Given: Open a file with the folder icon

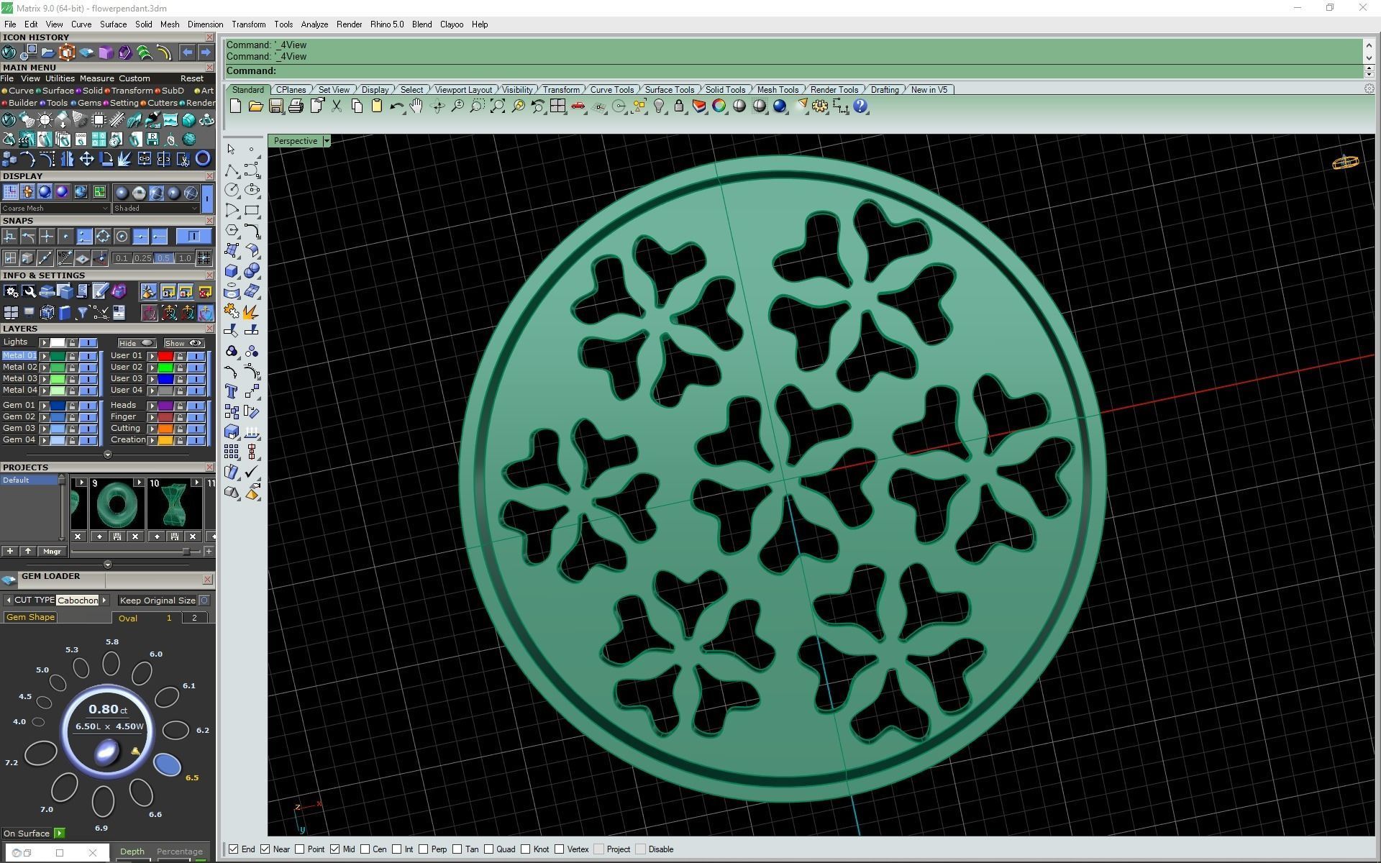Looking at the screenshot, I should pyautogui.click(x=255, y=106).
